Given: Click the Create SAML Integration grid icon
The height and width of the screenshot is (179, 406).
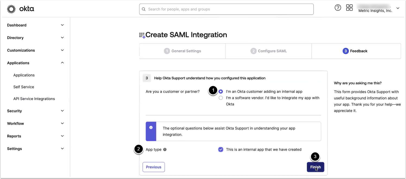Looking at the screenshot, I should point(142,35).
